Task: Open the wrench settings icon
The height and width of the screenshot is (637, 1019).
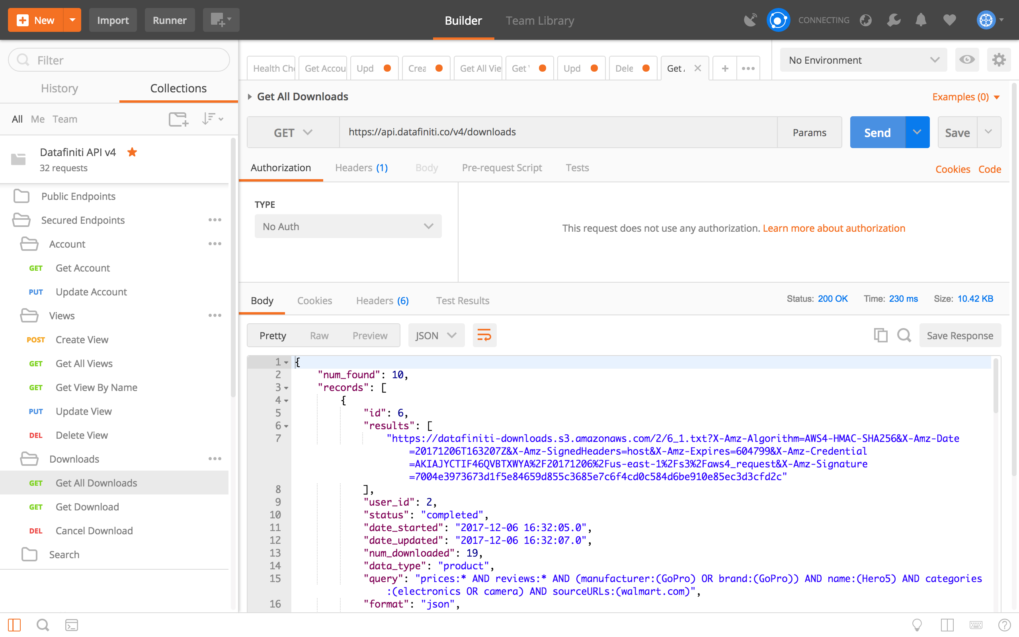Action: coord(894,20)
